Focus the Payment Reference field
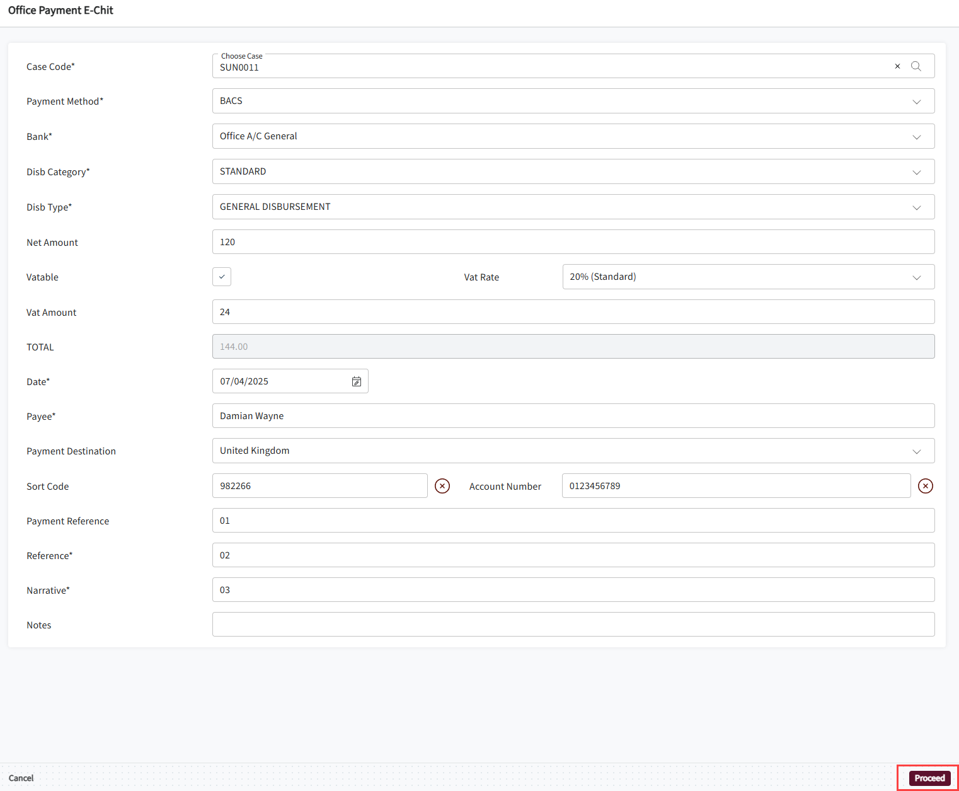This screenshot has width=959, height=791. pyautogui.click(x=573, y=521)
